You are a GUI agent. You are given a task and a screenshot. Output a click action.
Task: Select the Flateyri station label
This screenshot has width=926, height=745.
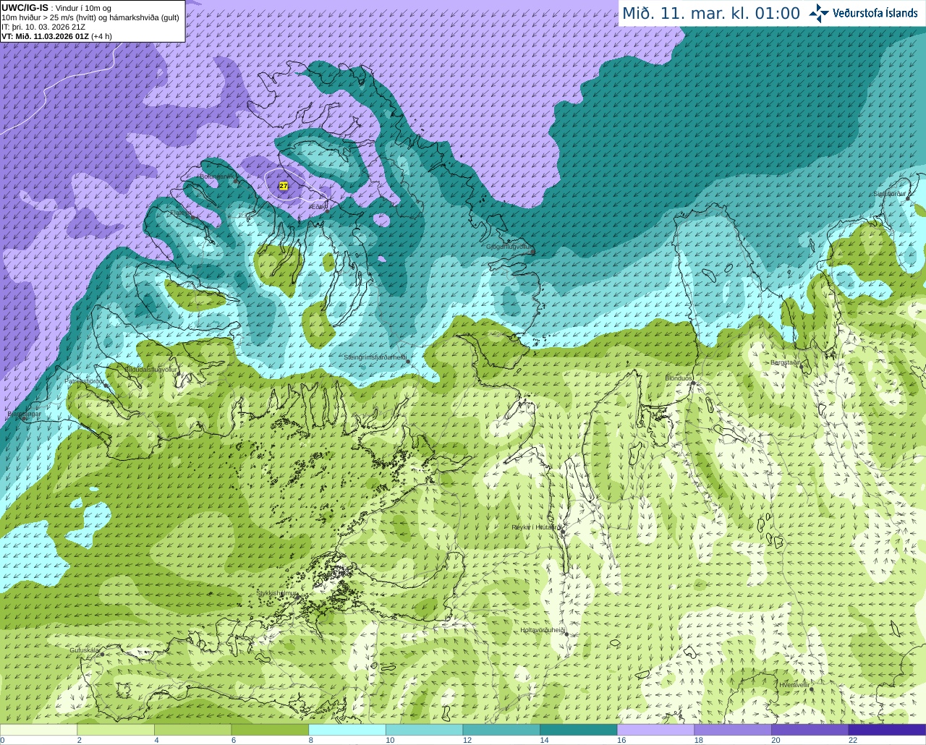[180, 213]
